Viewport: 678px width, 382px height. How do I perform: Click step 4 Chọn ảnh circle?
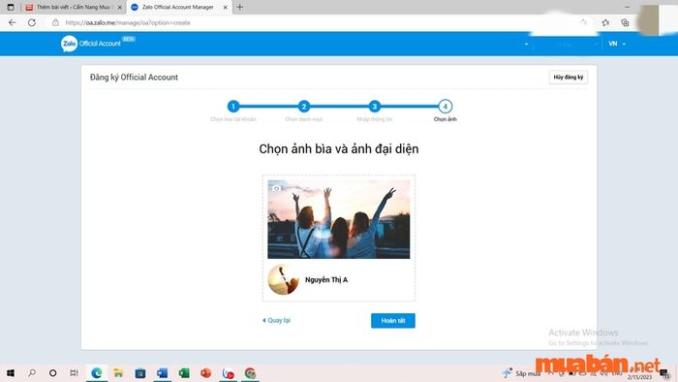[x=445, y=106]
